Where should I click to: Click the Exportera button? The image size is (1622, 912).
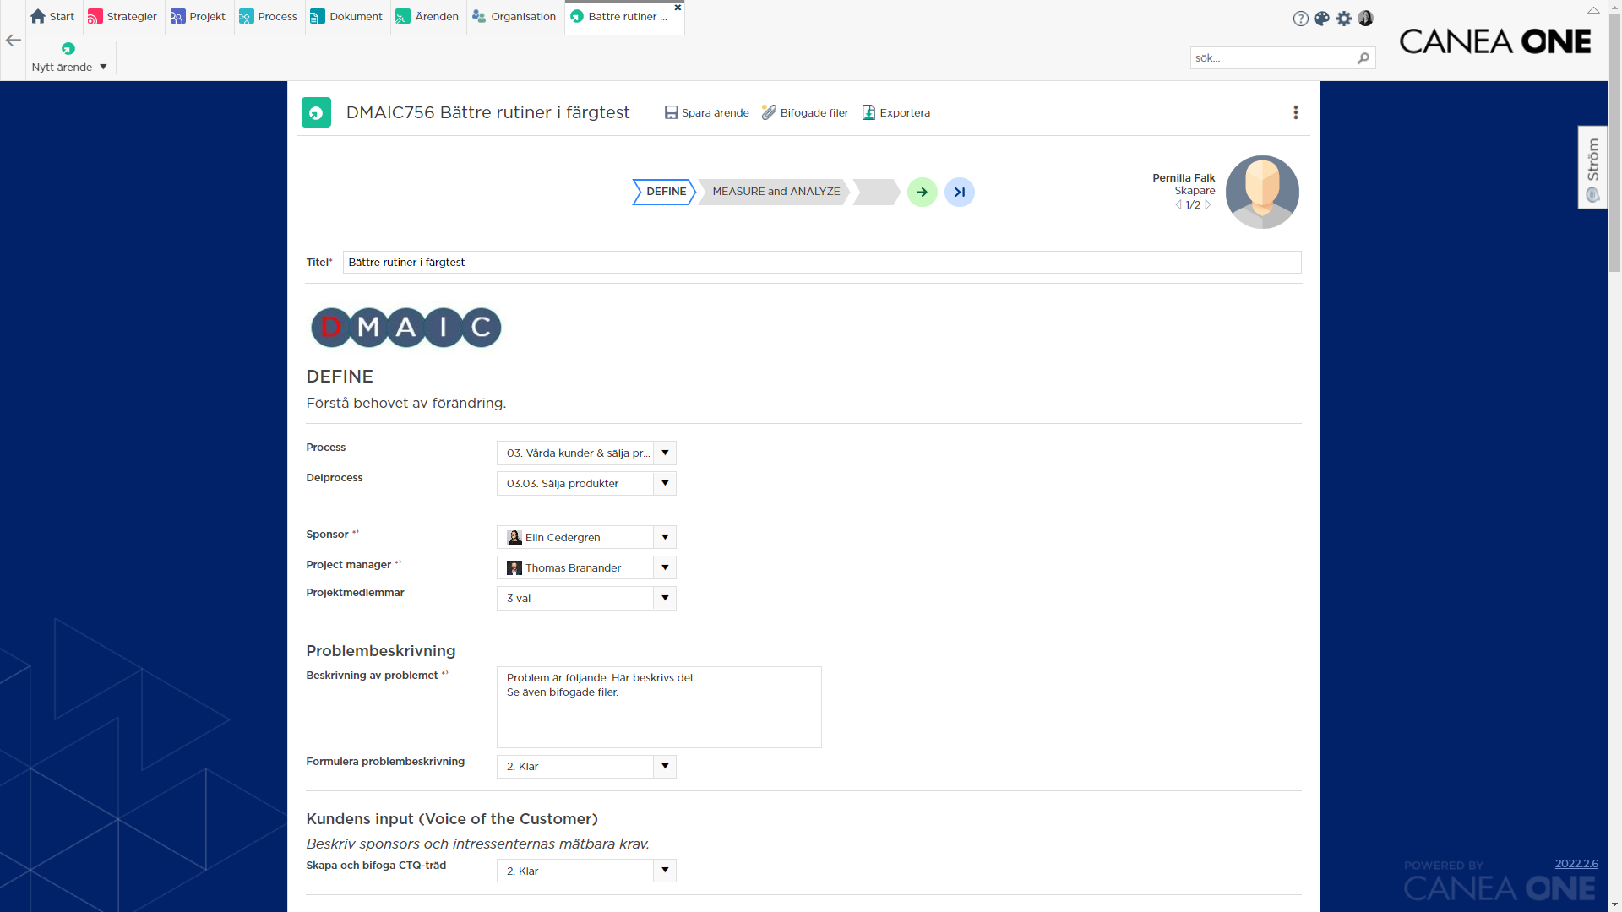point(895,112)
